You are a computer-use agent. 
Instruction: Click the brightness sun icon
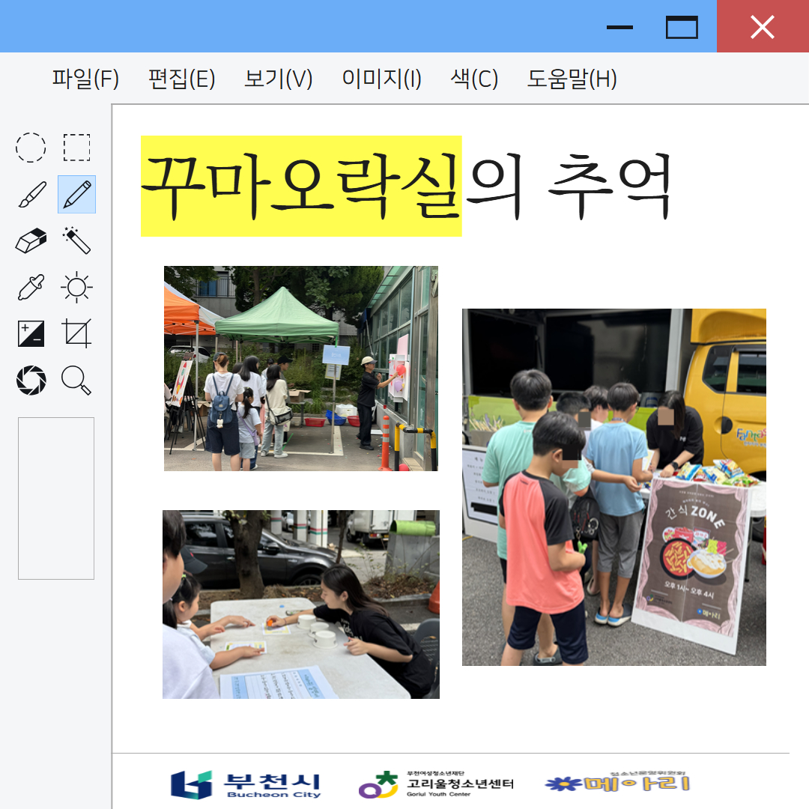(76, 288)
